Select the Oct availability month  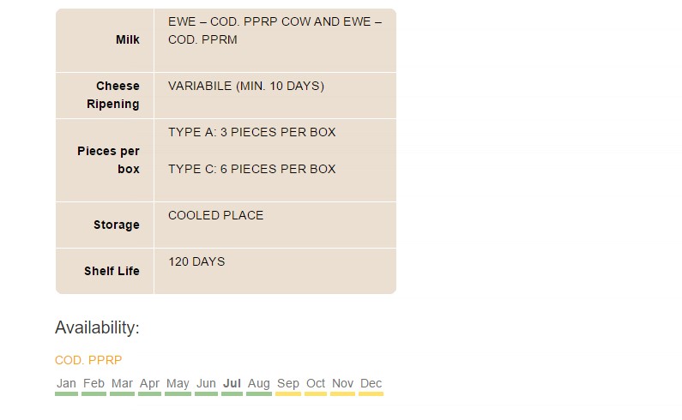[316, 383]
